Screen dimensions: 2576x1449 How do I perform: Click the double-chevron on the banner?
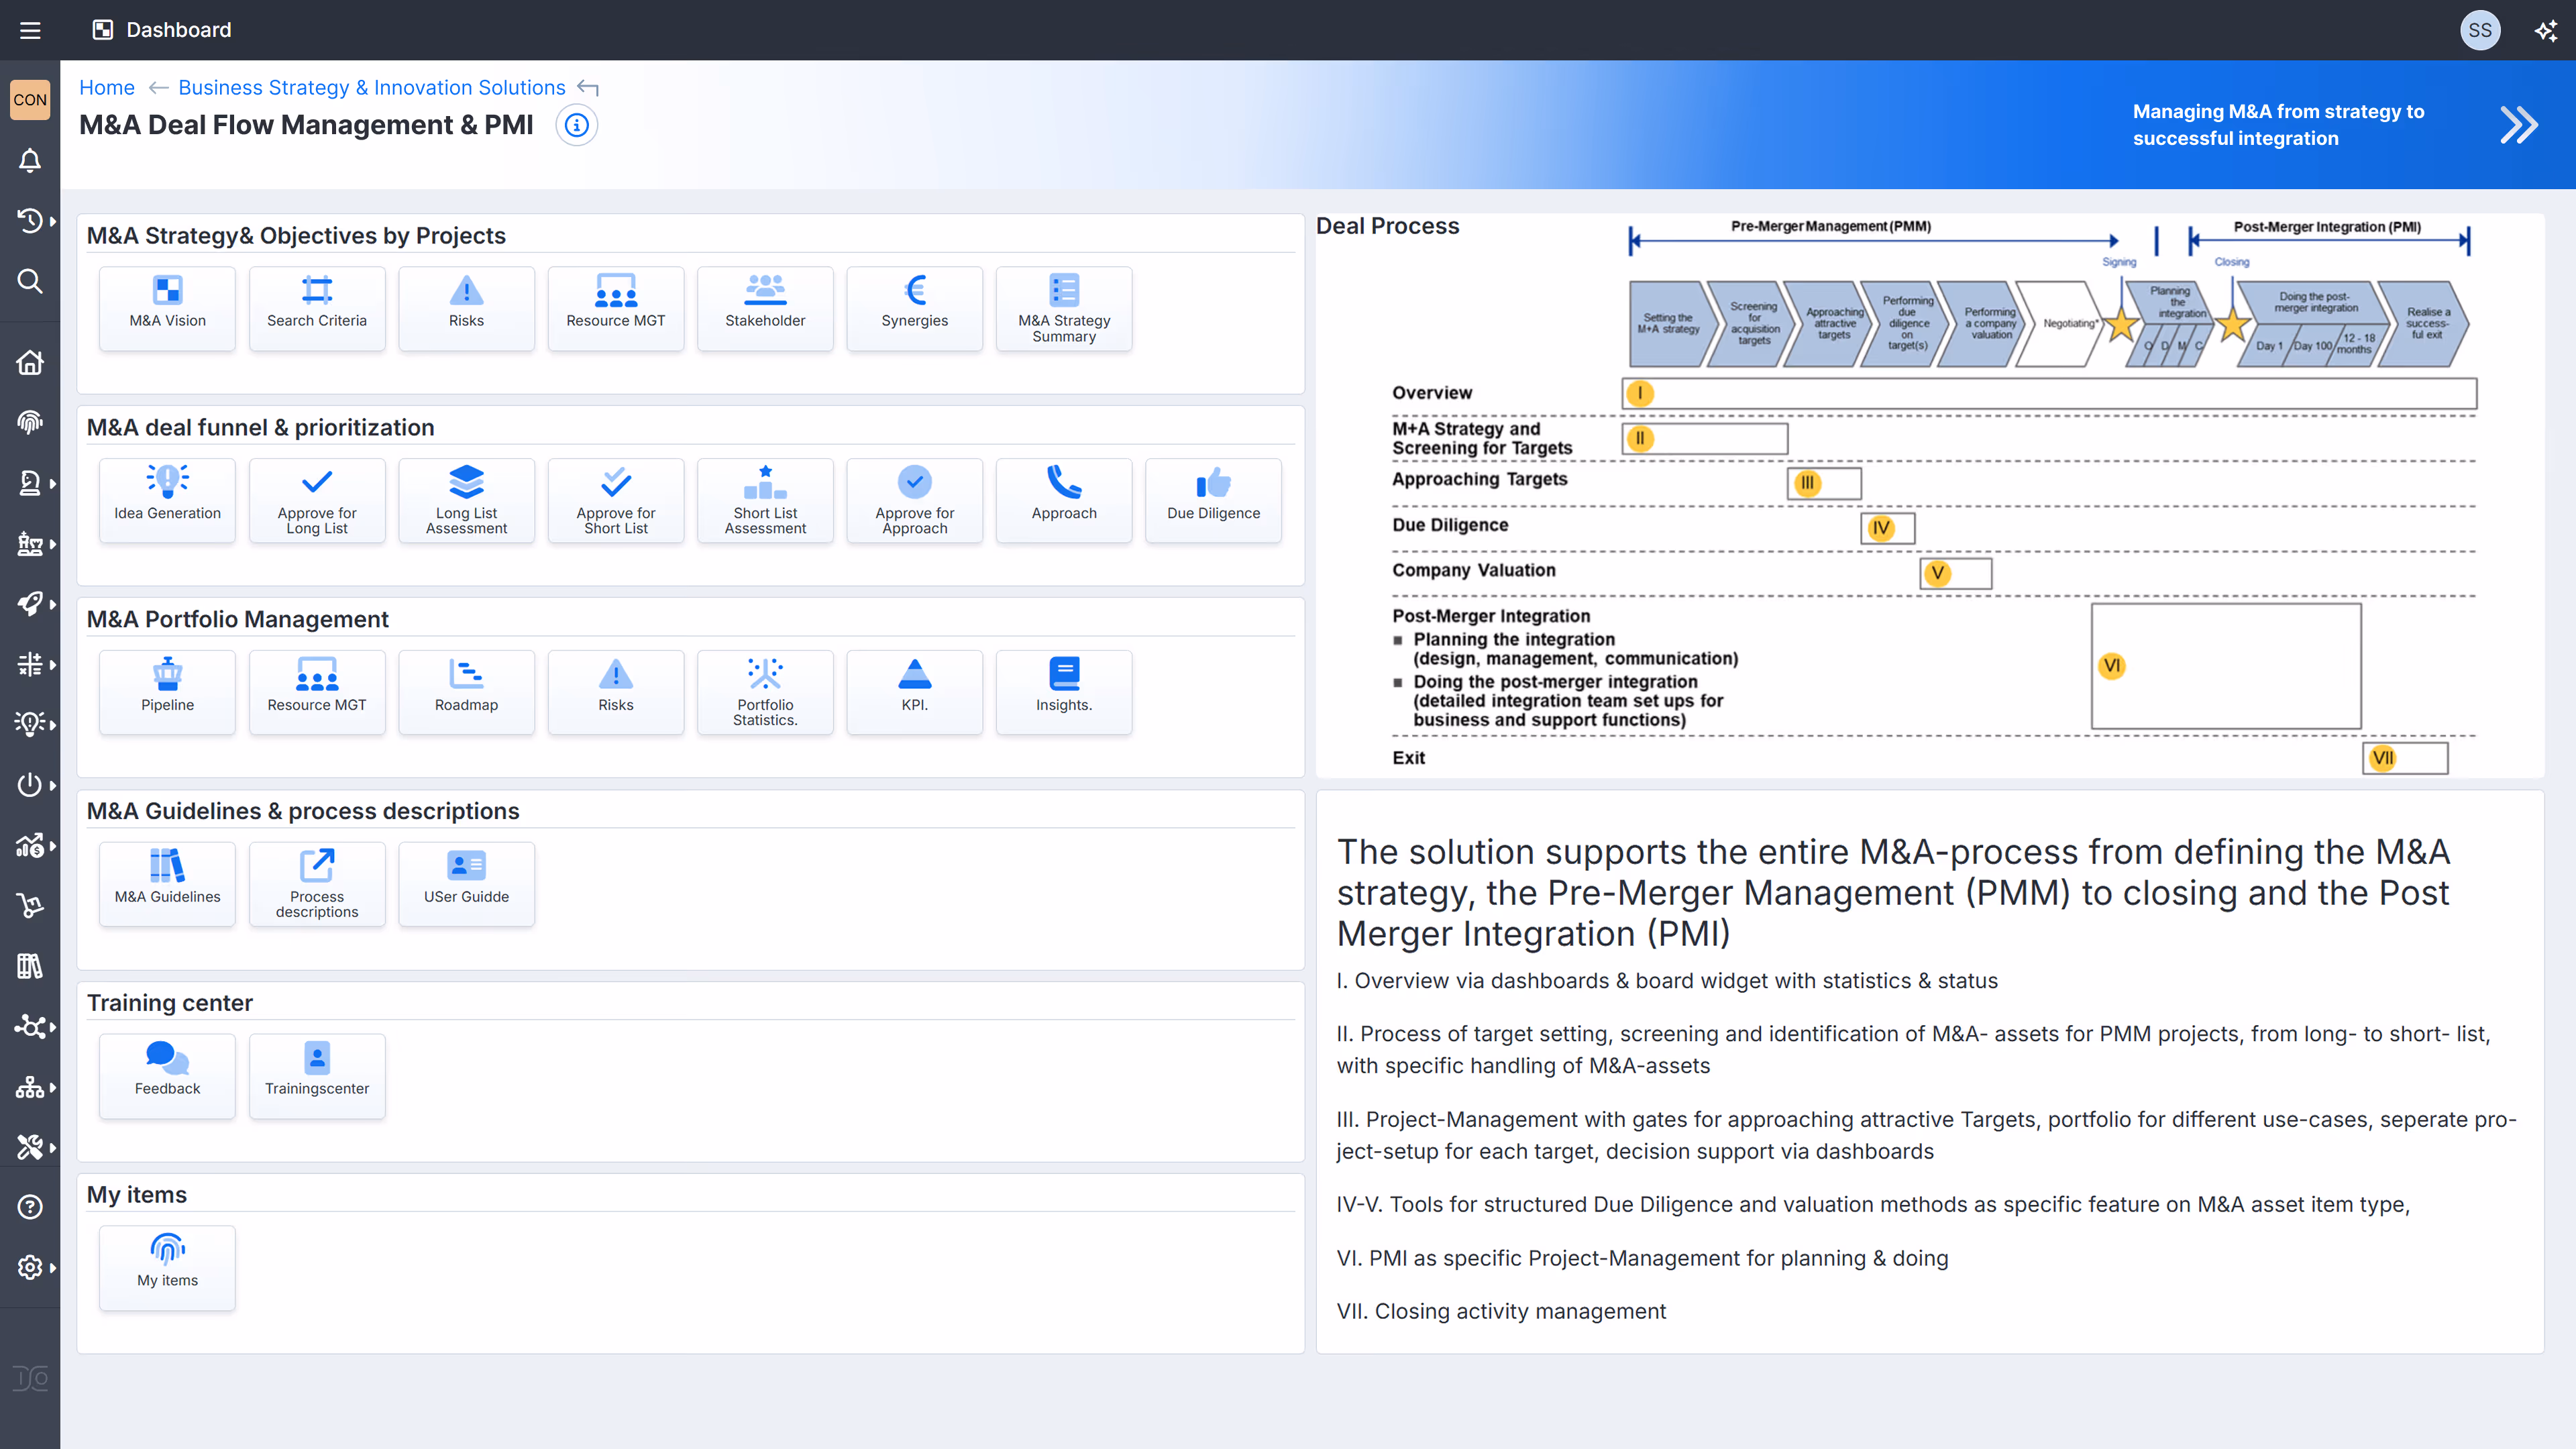tap(2518, 124)
